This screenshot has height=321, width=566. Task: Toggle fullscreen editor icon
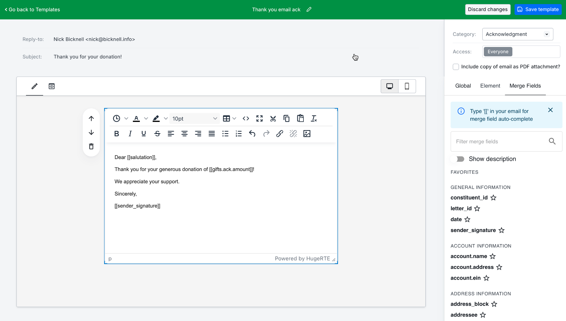(259, 119)
